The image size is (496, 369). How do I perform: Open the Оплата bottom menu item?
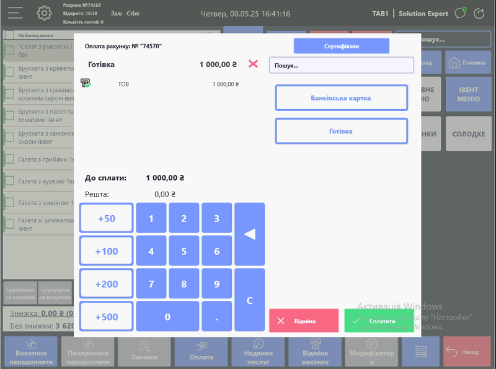click(201, 352)
